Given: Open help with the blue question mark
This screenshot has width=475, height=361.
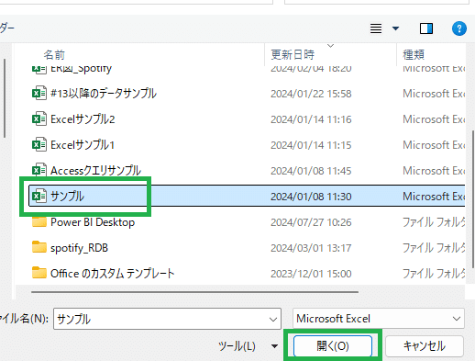Looking at the screenshot, I should coord(459,28).
